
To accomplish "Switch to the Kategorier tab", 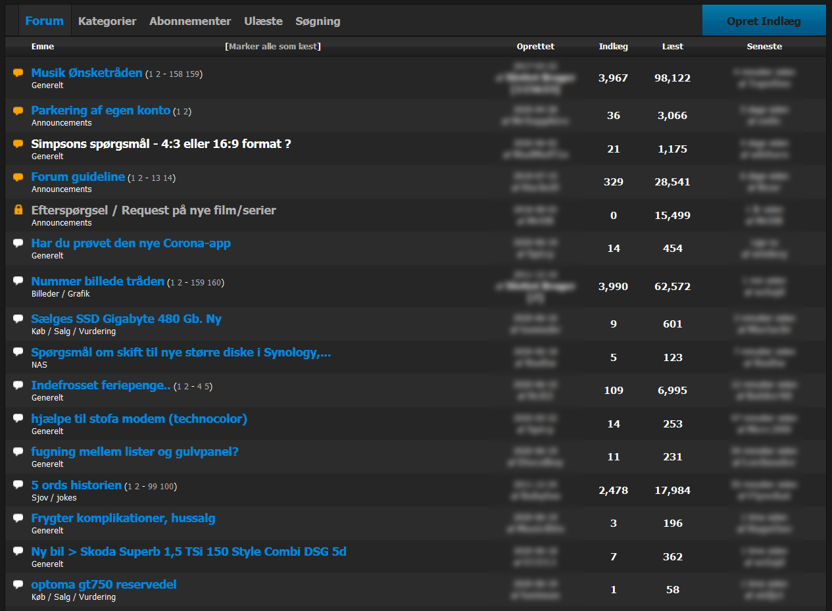I will (107, 21).
